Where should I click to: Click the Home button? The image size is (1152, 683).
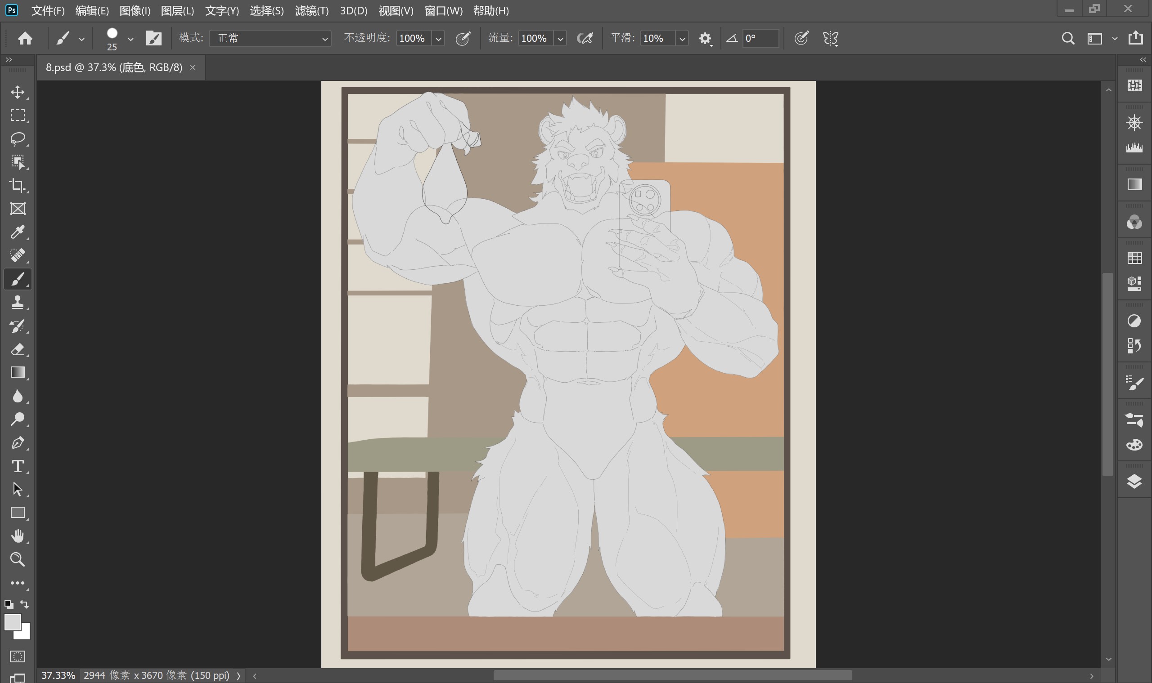click(25, 38)
